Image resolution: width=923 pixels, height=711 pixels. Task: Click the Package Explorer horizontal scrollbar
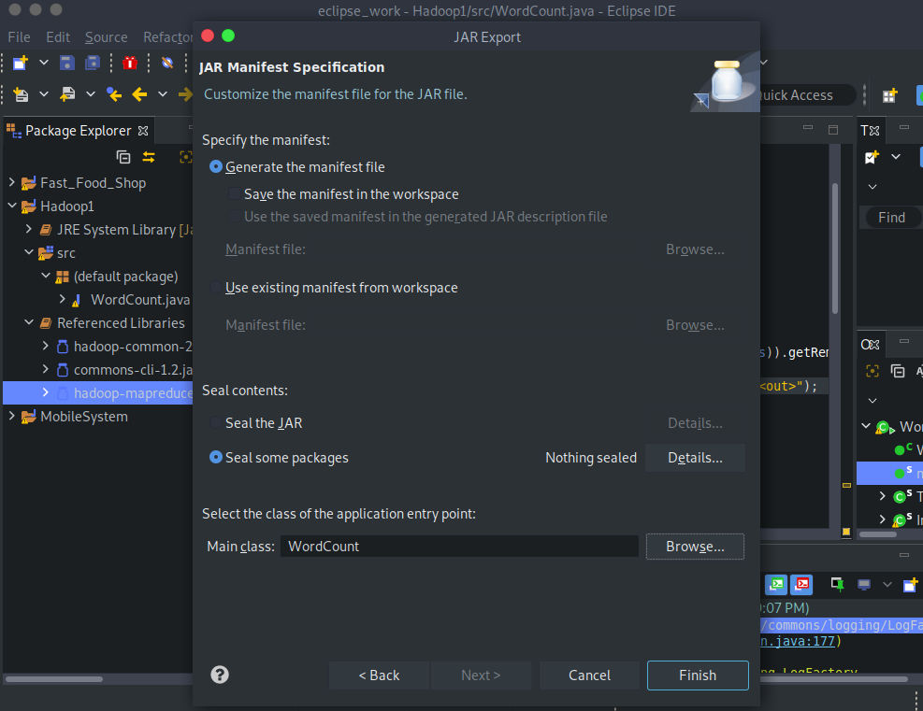54,678
